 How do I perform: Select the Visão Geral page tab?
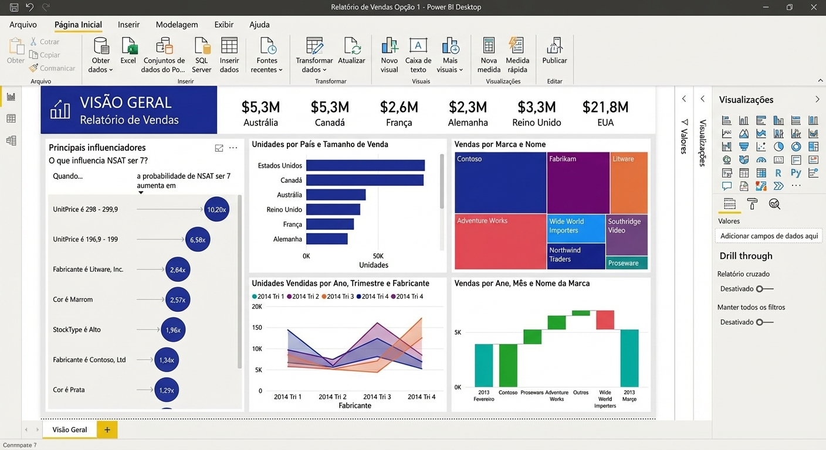(x=70, y=429)
